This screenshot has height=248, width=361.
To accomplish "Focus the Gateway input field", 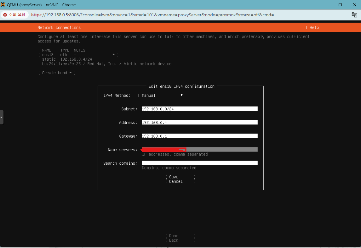I will click(200, 136).
